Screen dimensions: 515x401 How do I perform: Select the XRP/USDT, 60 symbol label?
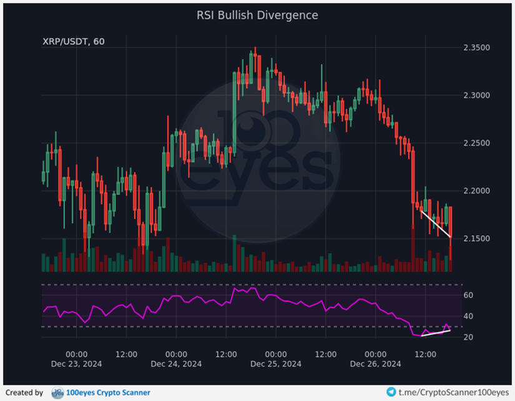73,42
